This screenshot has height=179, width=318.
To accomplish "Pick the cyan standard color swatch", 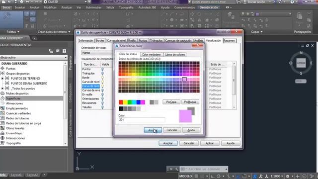I will pos(134,102).
